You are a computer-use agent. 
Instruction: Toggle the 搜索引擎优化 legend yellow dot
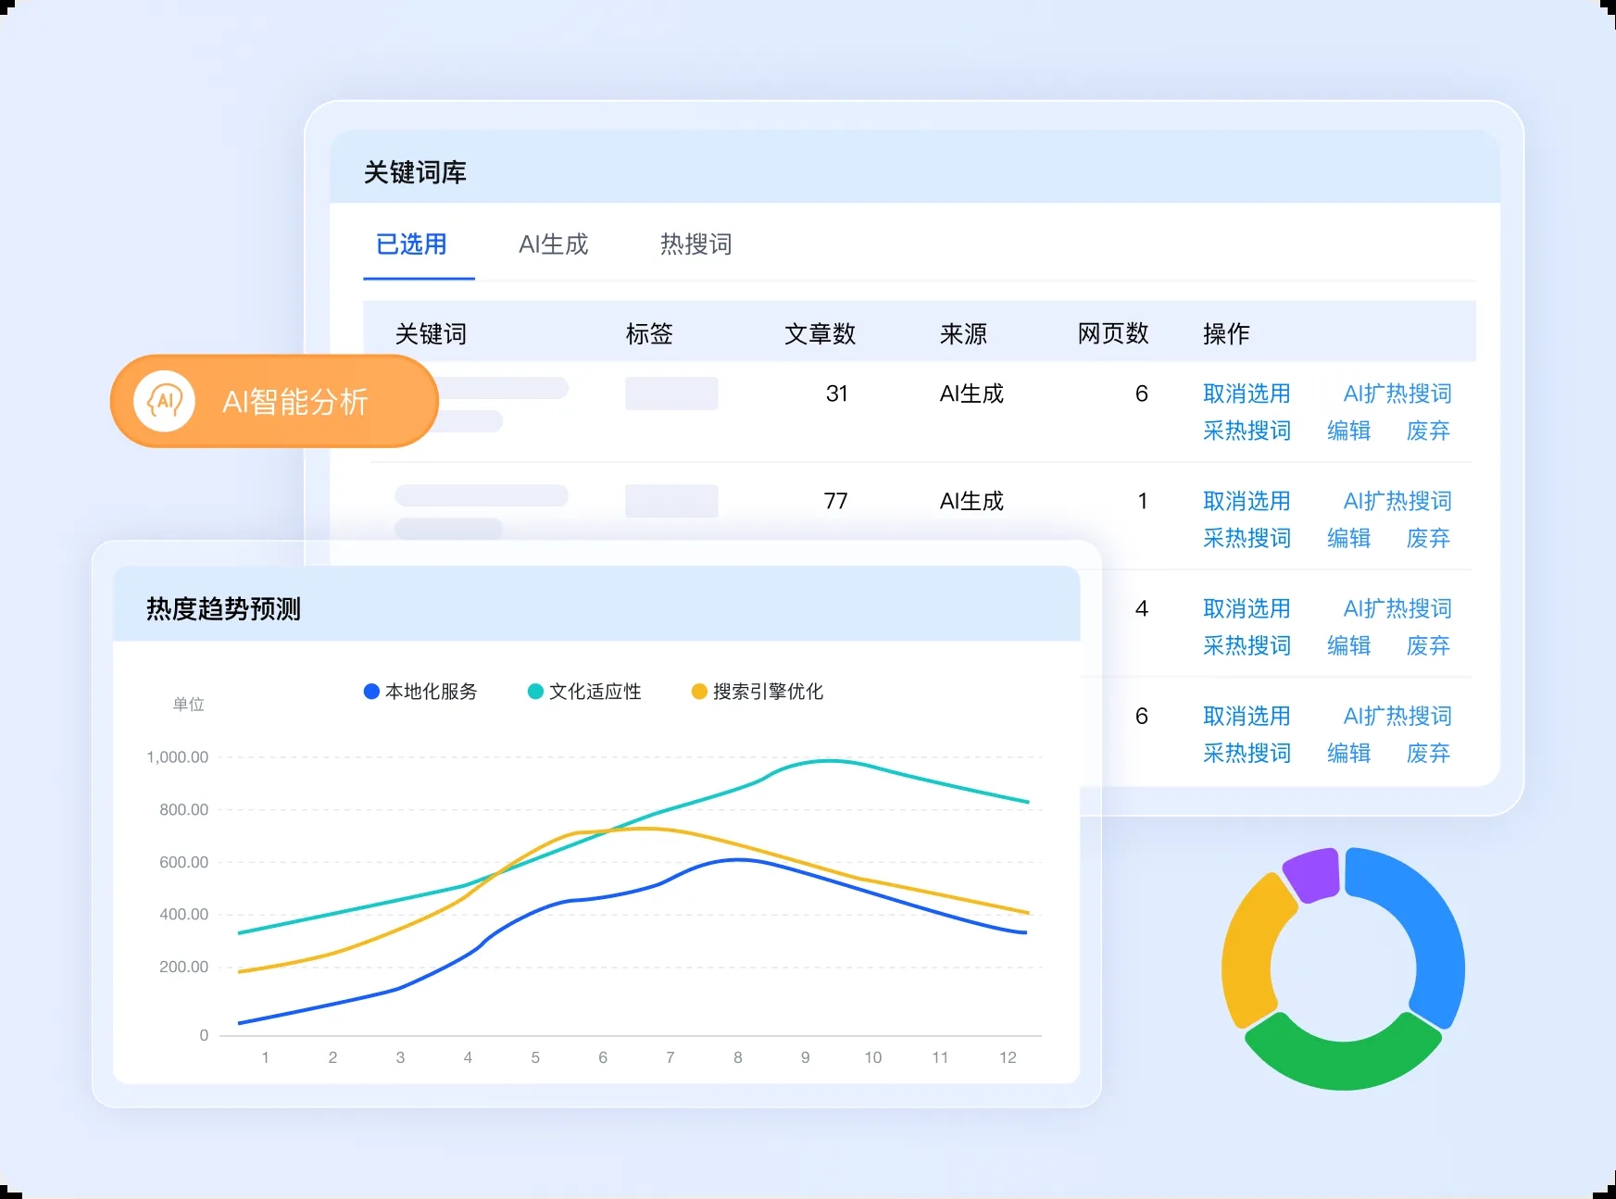pos(699,692)
